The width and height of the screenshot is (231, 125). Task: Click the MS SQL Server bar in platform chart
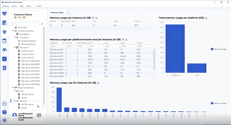[x=175, y=49]
